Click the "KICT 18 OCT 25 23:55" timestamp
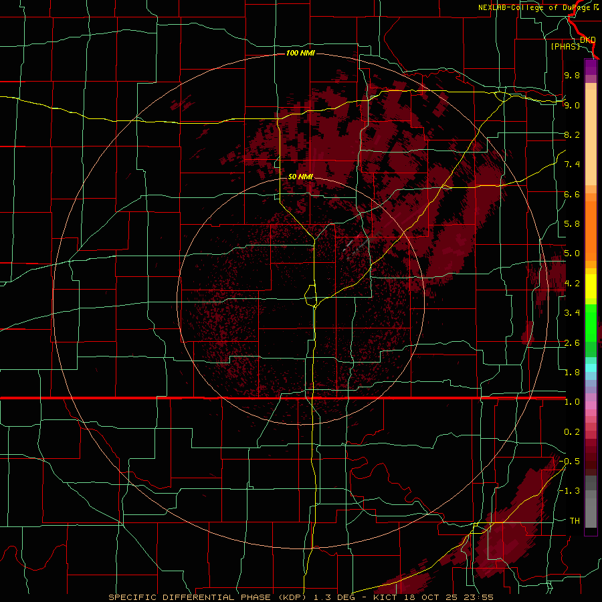The height and width of the screenshot is (602, 602). click(433, 597)
